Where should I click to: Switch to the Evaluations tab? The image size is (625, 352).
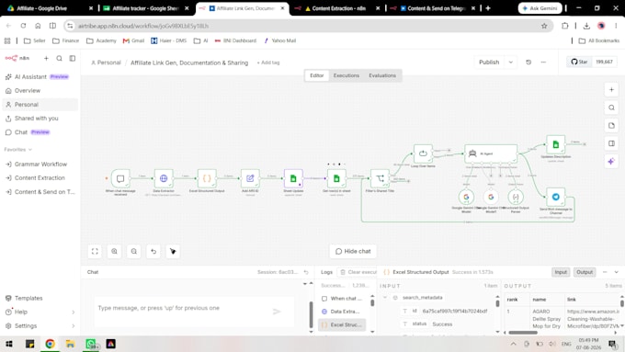pos(382,75)
